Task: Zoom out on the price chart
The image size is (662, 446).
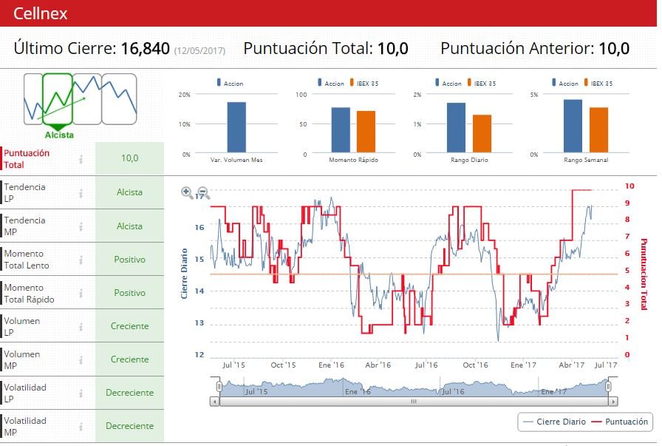Action: 203,192
